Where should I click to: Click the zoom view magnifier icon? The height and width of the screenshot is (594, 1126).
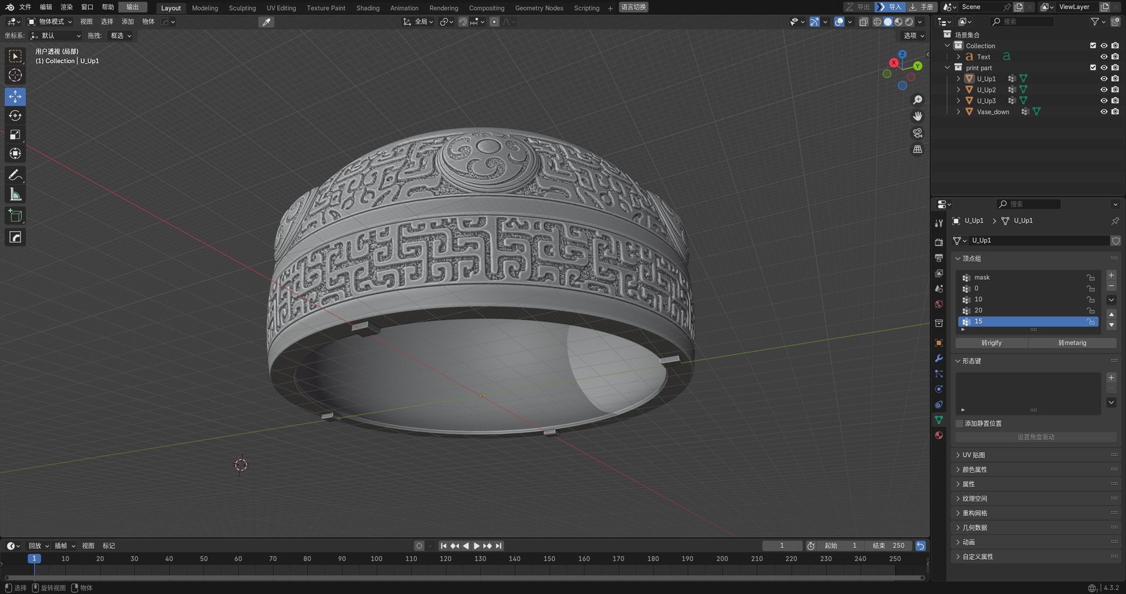point(918,100)
